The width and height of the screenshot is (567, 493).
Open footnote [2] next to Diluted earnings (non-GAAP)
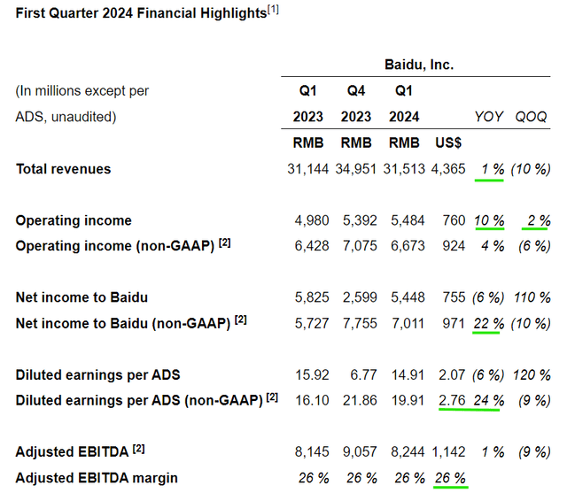click(272, 397)
